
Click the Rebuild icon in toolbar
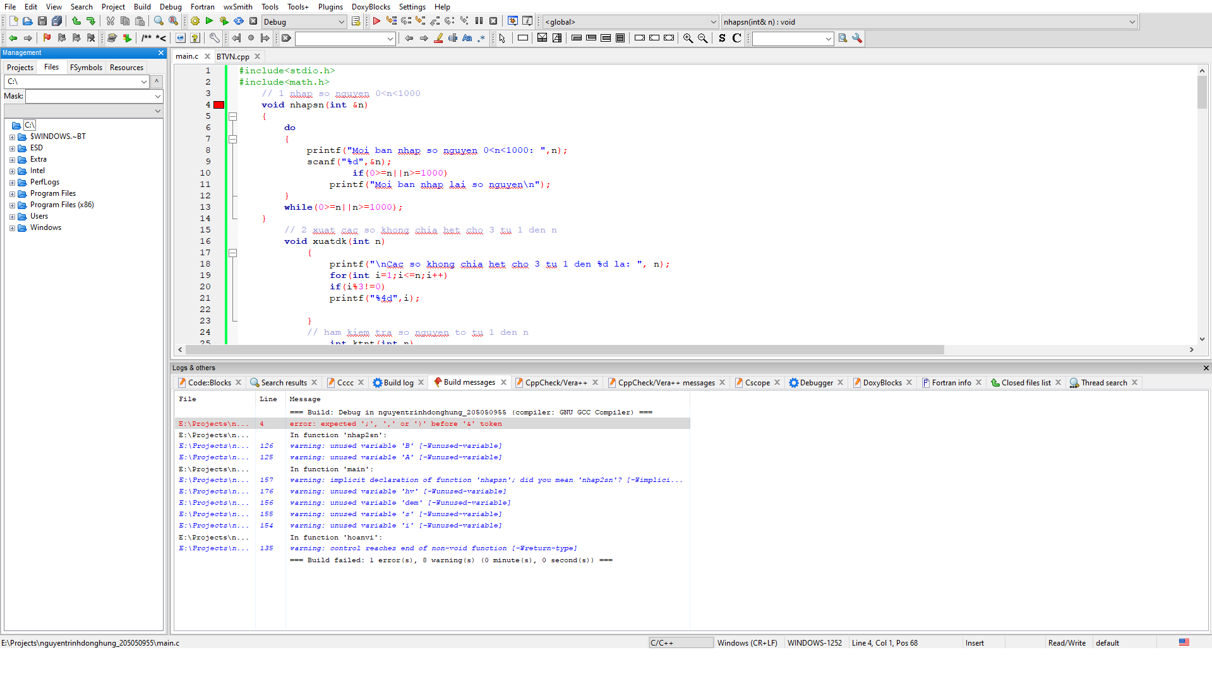(x=239, y=21)
